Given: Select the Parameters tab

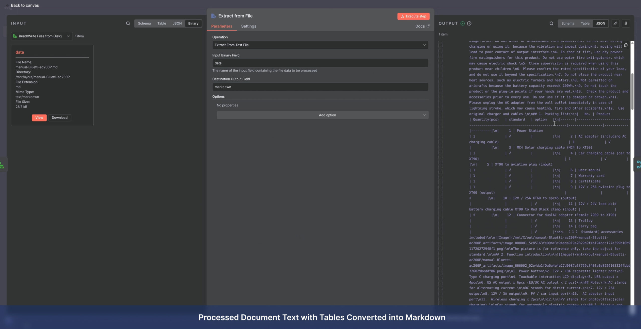Looking at the screenshot, I should [x=222, y=26].
